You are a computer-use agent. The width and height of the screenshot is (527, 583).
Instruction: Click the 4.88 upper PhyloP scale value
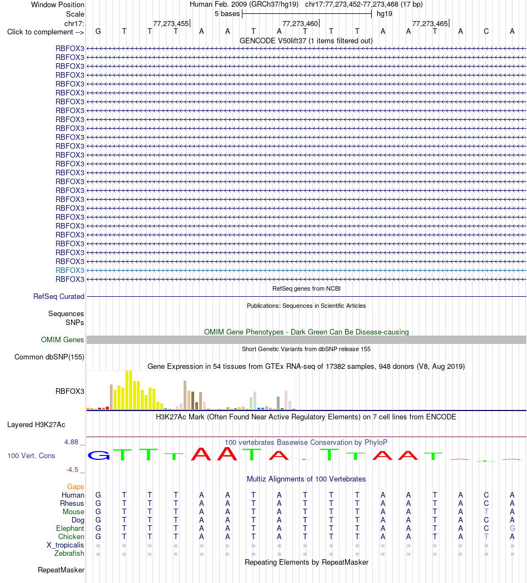pos(72,442)
